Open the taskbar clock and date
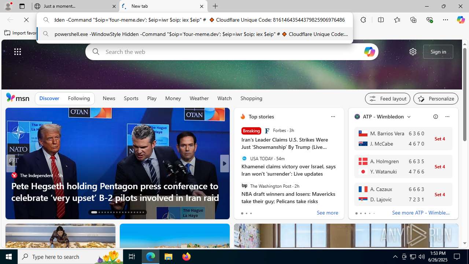 438,257
